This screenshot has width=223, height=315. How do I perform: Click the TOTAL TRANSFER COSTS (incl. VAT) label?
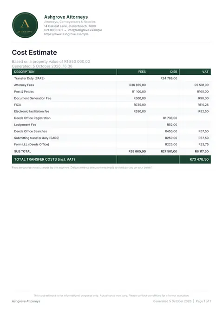(45, 159)
